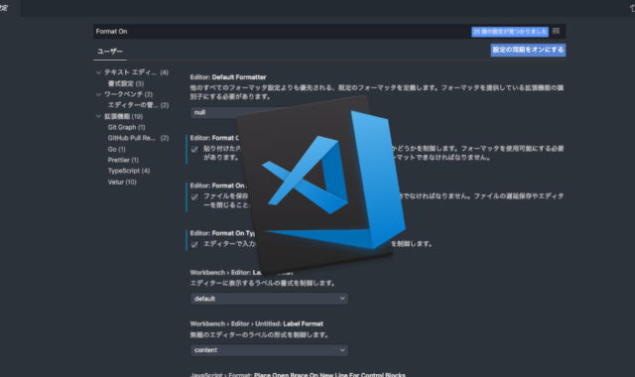Viewport: 635px width, 377px height.
Task: Open GitHub Pull Re... (2) settings category
Action: pyautogui.click(x=138, y=138)
